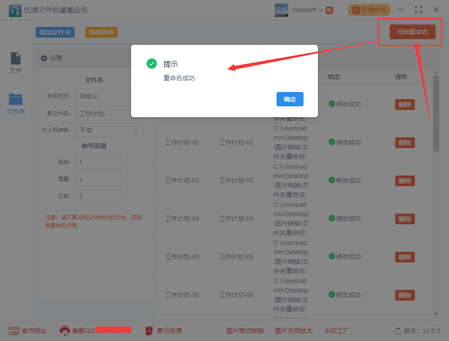Open 官方网址 website icon
The height and width of the screenshot is (341, 449).
[14, 331]
